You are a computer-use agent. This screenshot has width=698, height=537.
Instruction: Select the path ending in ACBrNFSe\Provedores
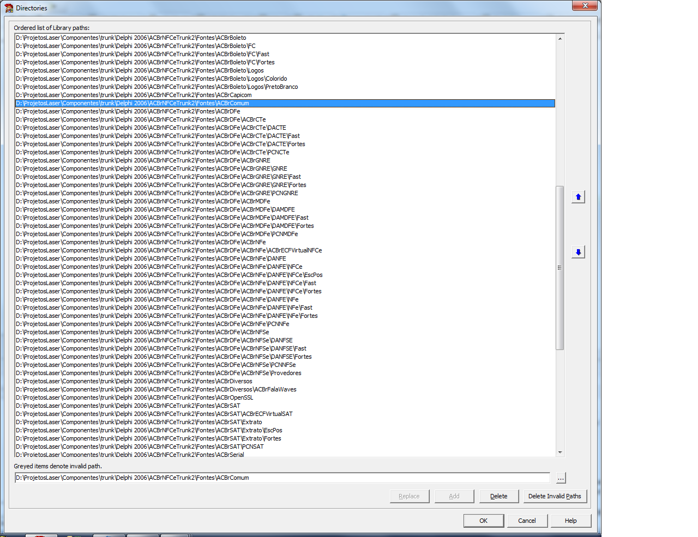click(x=285, y=373)
